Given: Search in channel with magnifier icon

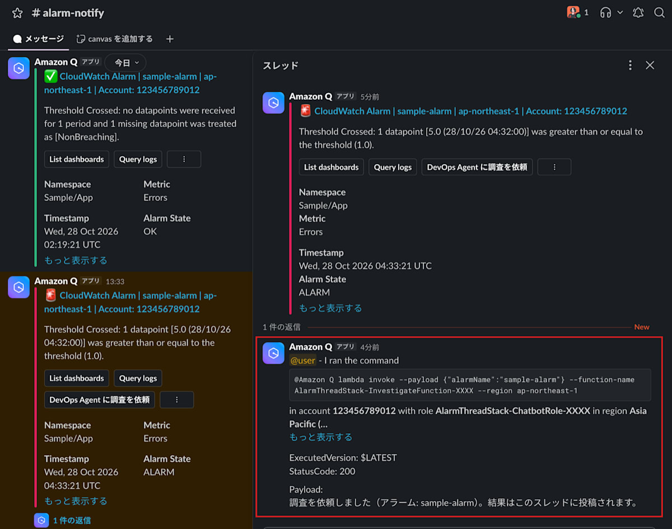Looking at the screenshot, I should [660, 12].
